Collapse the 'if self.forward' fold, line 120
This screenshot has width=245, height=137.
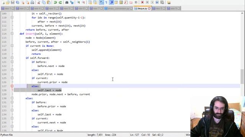coord(12,58)
